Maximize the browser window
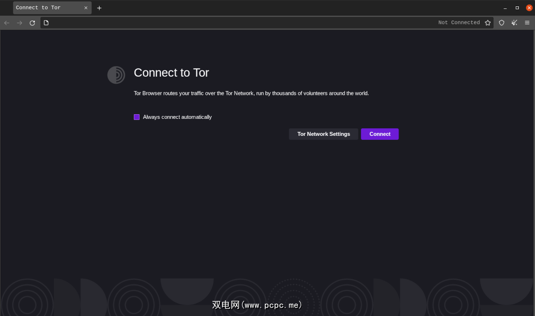The width and height of the screenshot is (535, 316). click(x=517, y=8)
